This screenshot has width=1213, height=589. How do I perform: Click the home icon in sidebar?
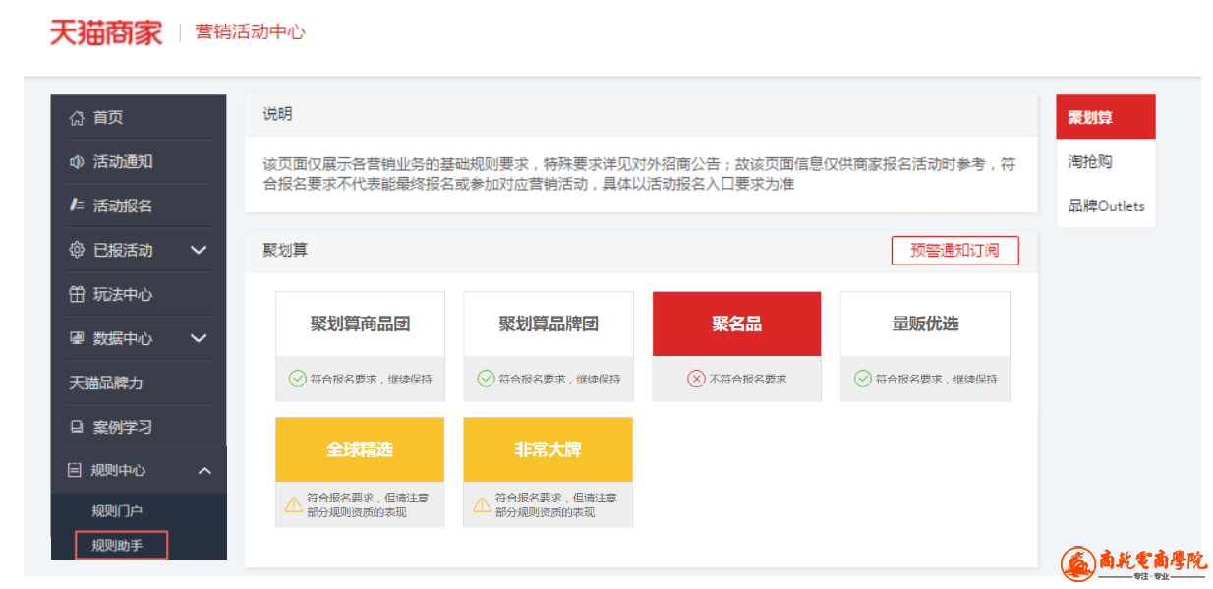tap(77, 118)
